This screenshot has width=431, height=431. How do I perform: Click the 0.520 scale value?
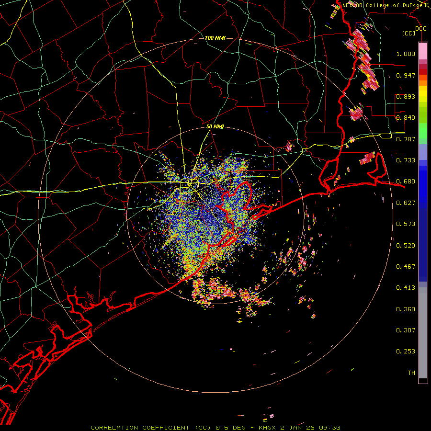(406, 246)
